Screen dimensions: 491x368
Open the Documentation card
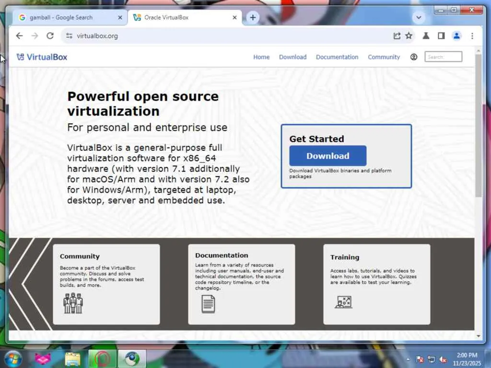(x=242, y=284)
